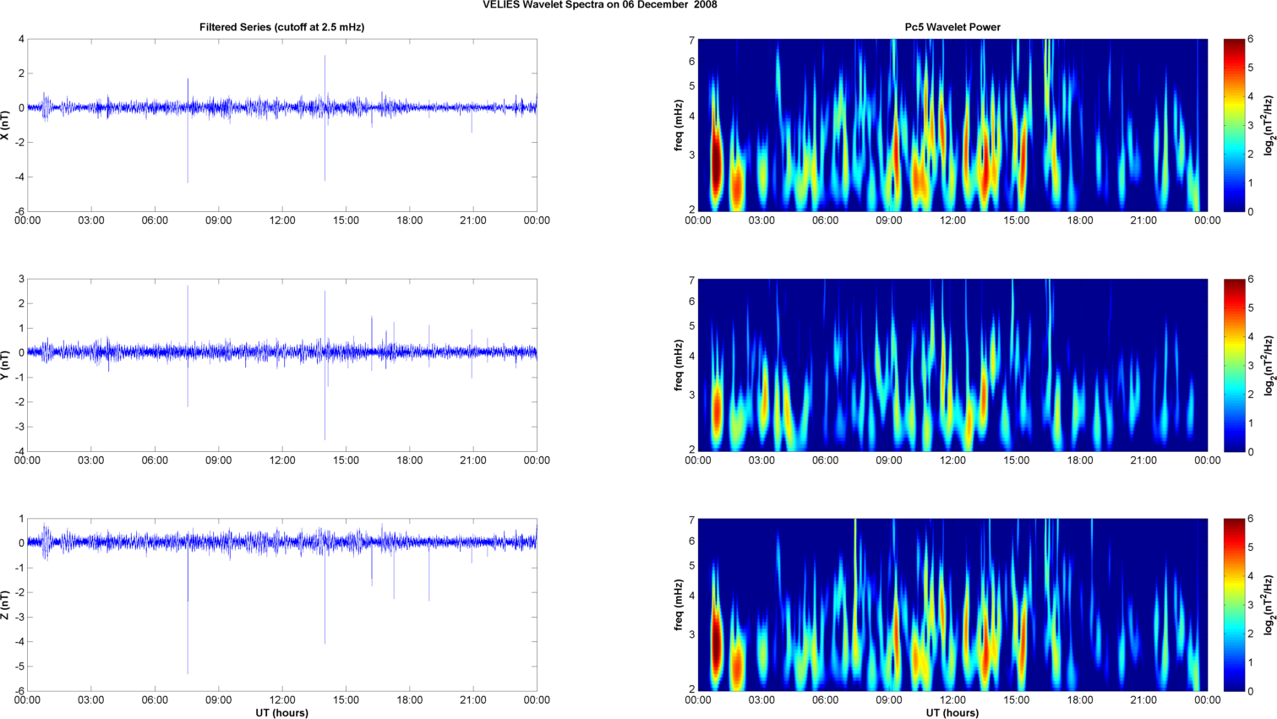This screenshot has width=1277, height=719.
Task: Click "freq (mHz)" label of bottom spectrogram
Action: 679,605
